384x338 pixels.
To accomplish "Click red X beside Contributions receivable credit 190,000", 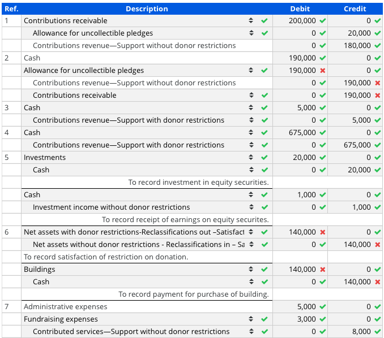I will tap(377, 96).
